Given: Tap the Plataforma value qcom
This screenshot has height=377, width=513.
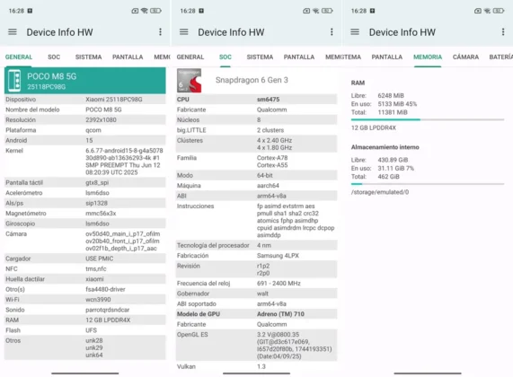Looking at the screenshot, I should [93, 130].
